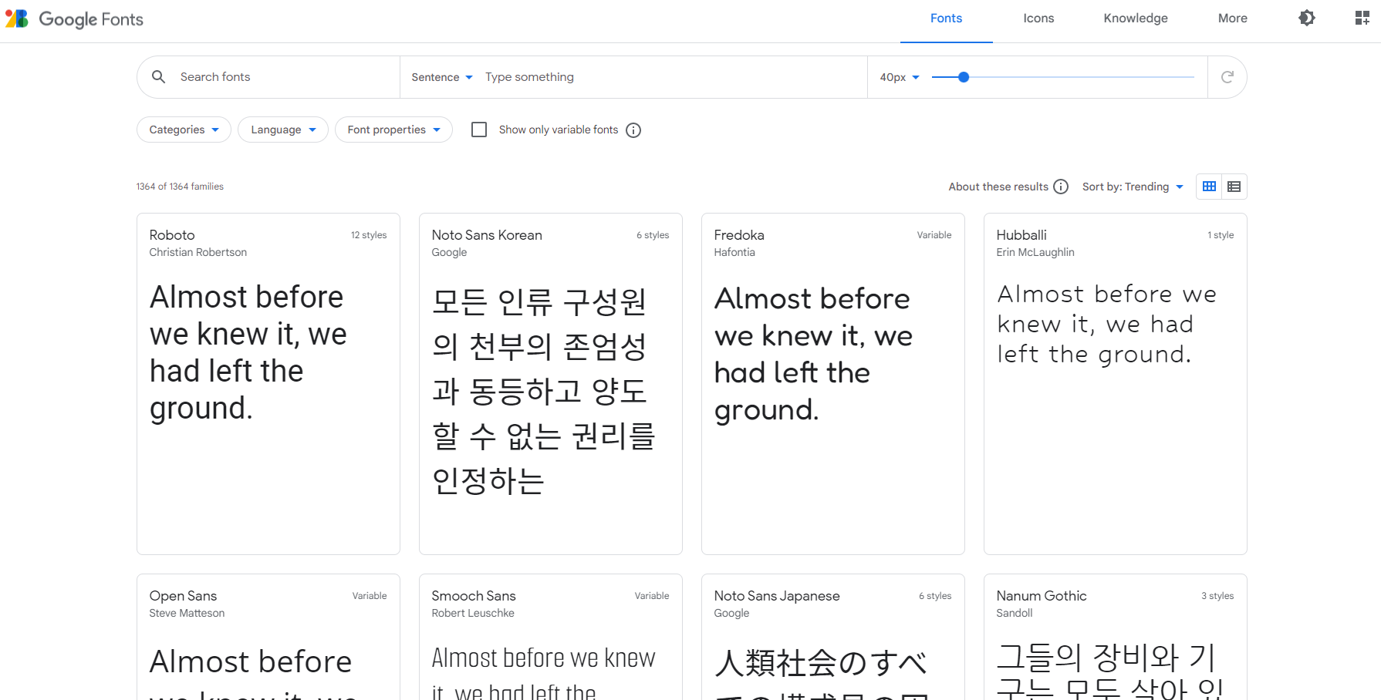
Task: Enable Show only variable fonts checkbox
Action: (x=479, y=130)
